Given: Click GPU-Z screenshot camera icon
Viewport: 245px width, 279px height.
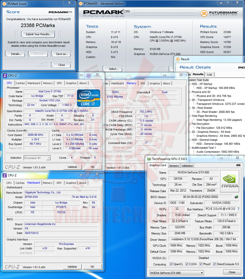Looking at the screenshot, I should click(x=238, y=165).
